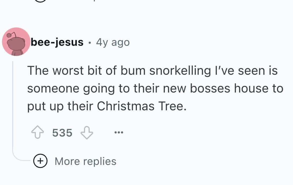Downvote the bee-jesus comment

pos(87,133)
